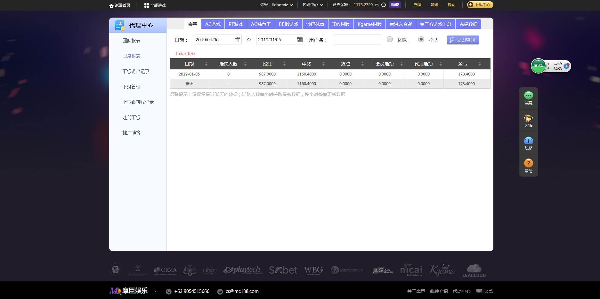This screenshot has width=600, height=299.
Task: Click the calendar icon on the start date field
Action: pos(237,39)
